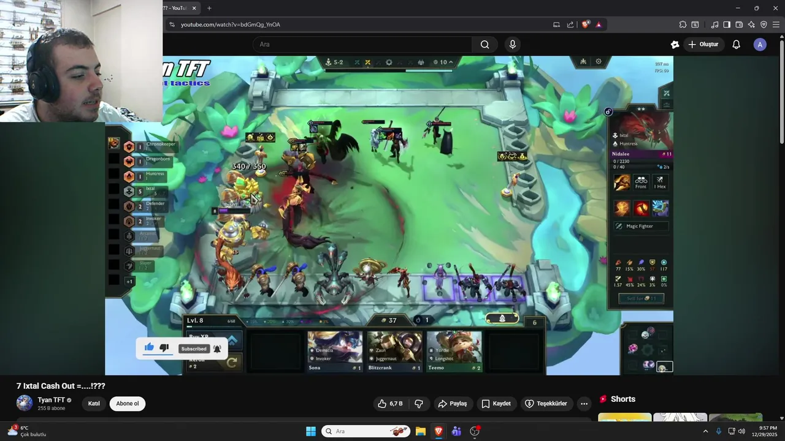Open Brave browser icon in taskbar
This screenshot has height=441, width=785.
click(x=438, y=431)
